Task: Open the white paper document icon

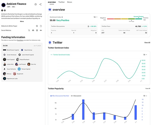Action: click(x=41, y=26)
